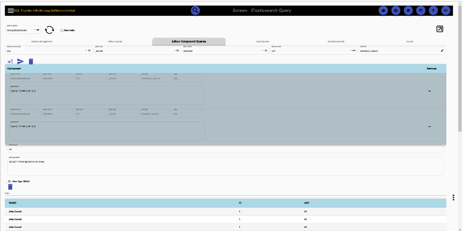Toggle the View Type TABLE switch
This screenshot has height=231, width=463.
[x=8, y=181]
